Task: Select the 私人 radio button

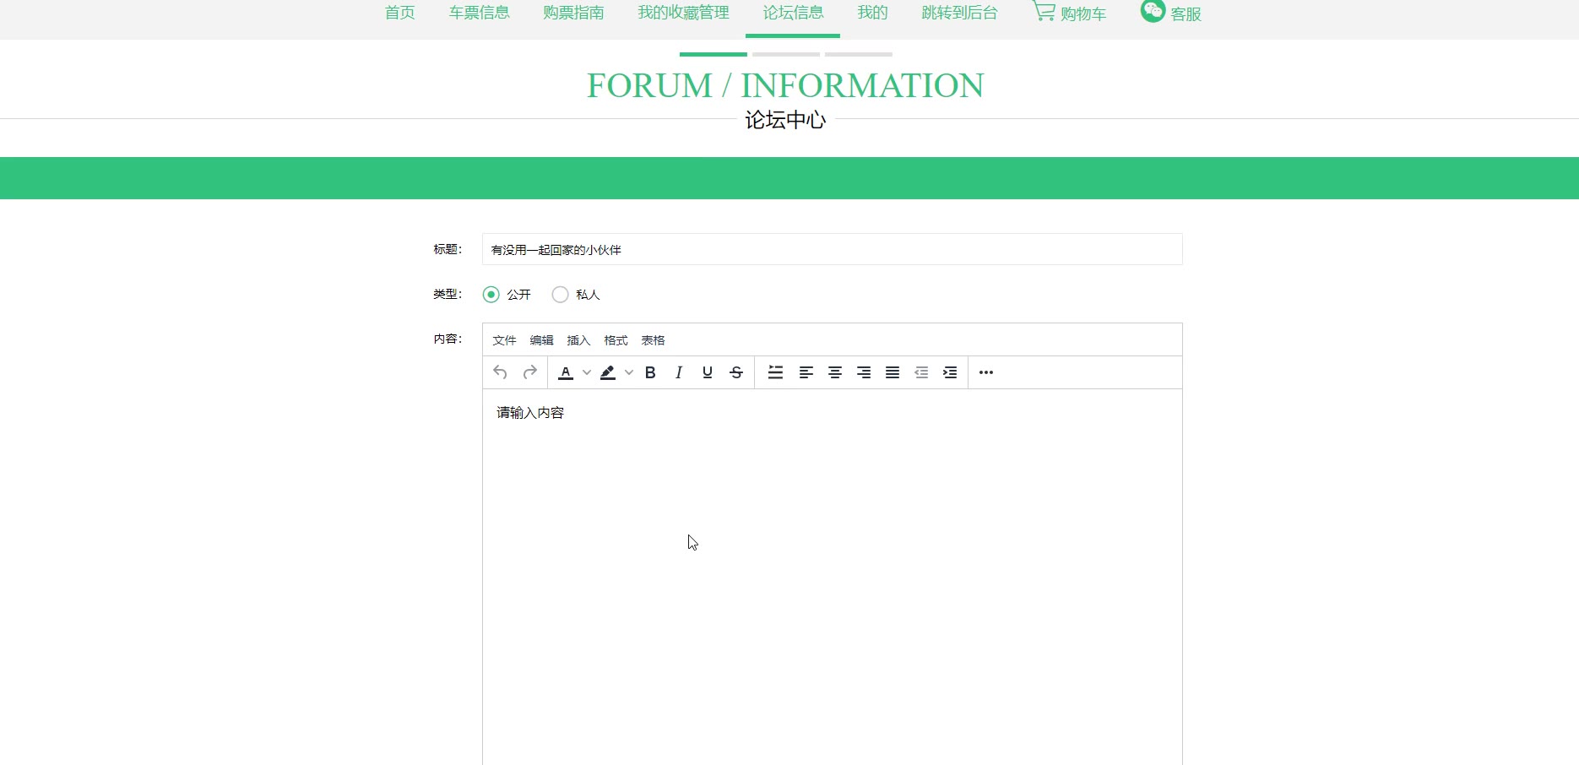Action: point(560,295)
